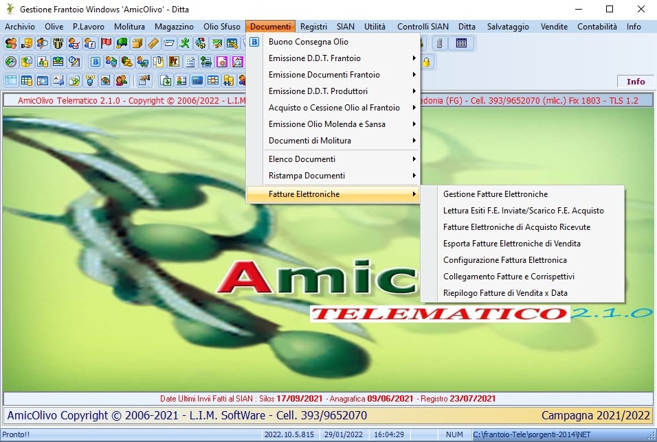Click the table with pencil icon
This screenshot has height=442, width=657.
point(232,43)
